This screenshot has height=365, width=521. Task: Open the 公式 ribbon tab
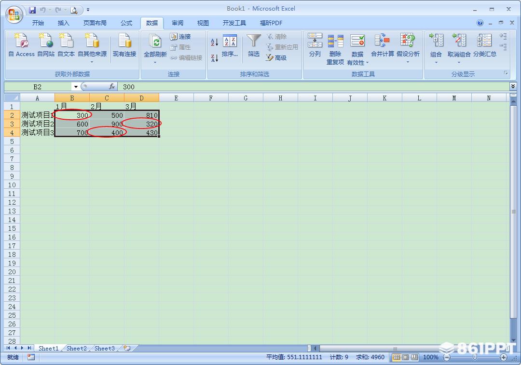[126, 23]
